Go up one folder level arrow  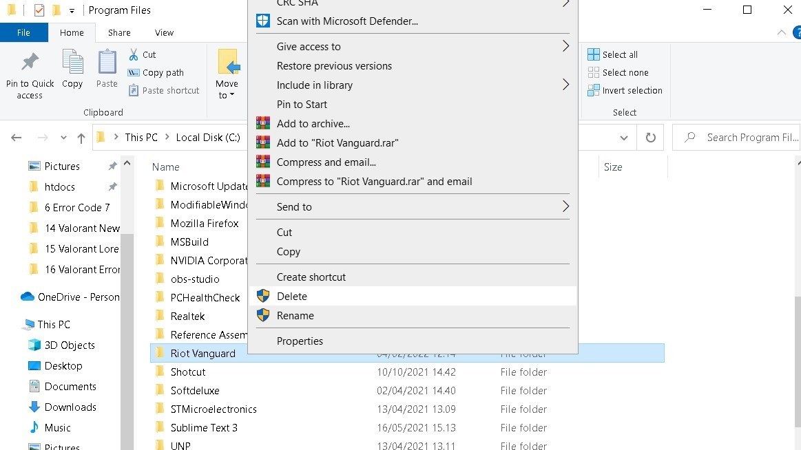pos(81,138)
